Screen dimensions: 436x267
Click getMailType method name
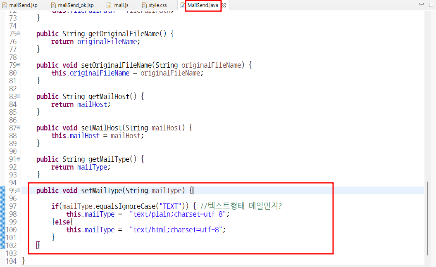109,159
